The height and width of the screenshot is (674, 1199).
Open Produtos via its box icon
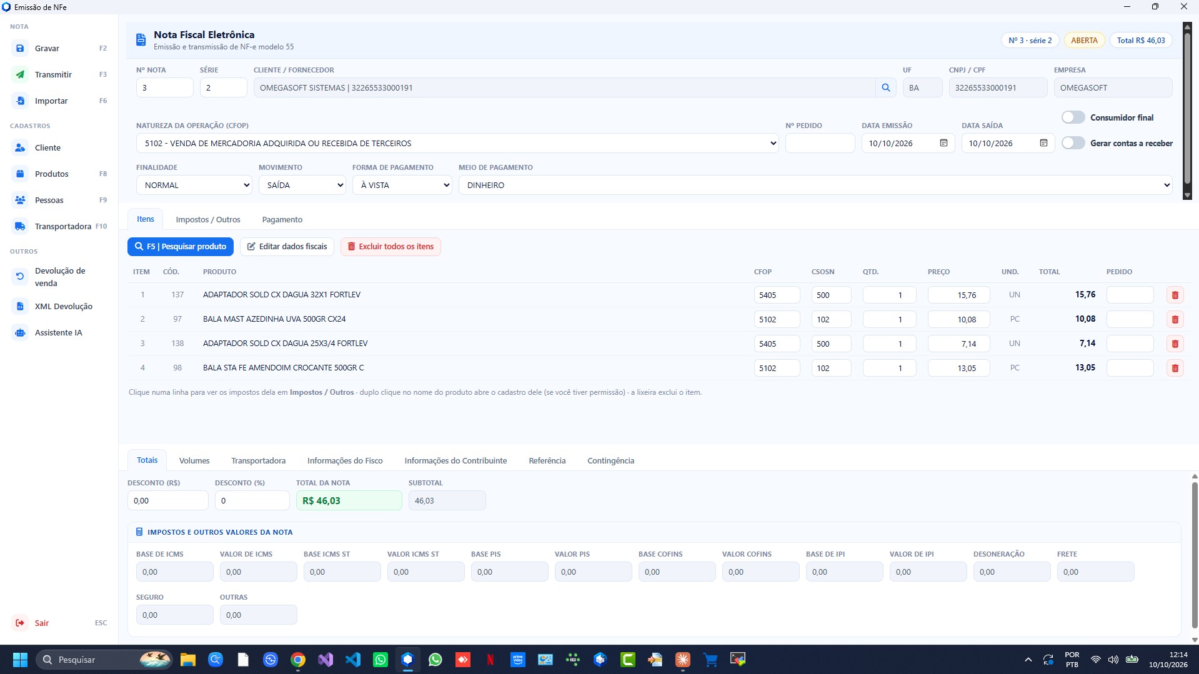(20, 174)
